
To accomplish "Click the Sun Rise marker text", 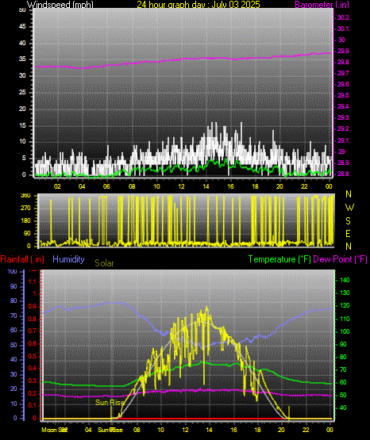I will pos(110,403).
